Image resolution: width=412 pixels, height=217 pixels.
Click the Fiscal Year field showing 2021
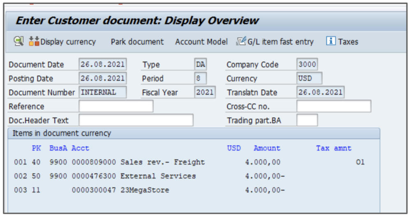(x=204, y=92)
